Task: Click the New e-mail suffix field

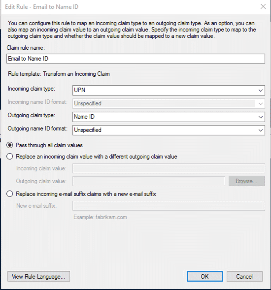Action: (169, 206)
